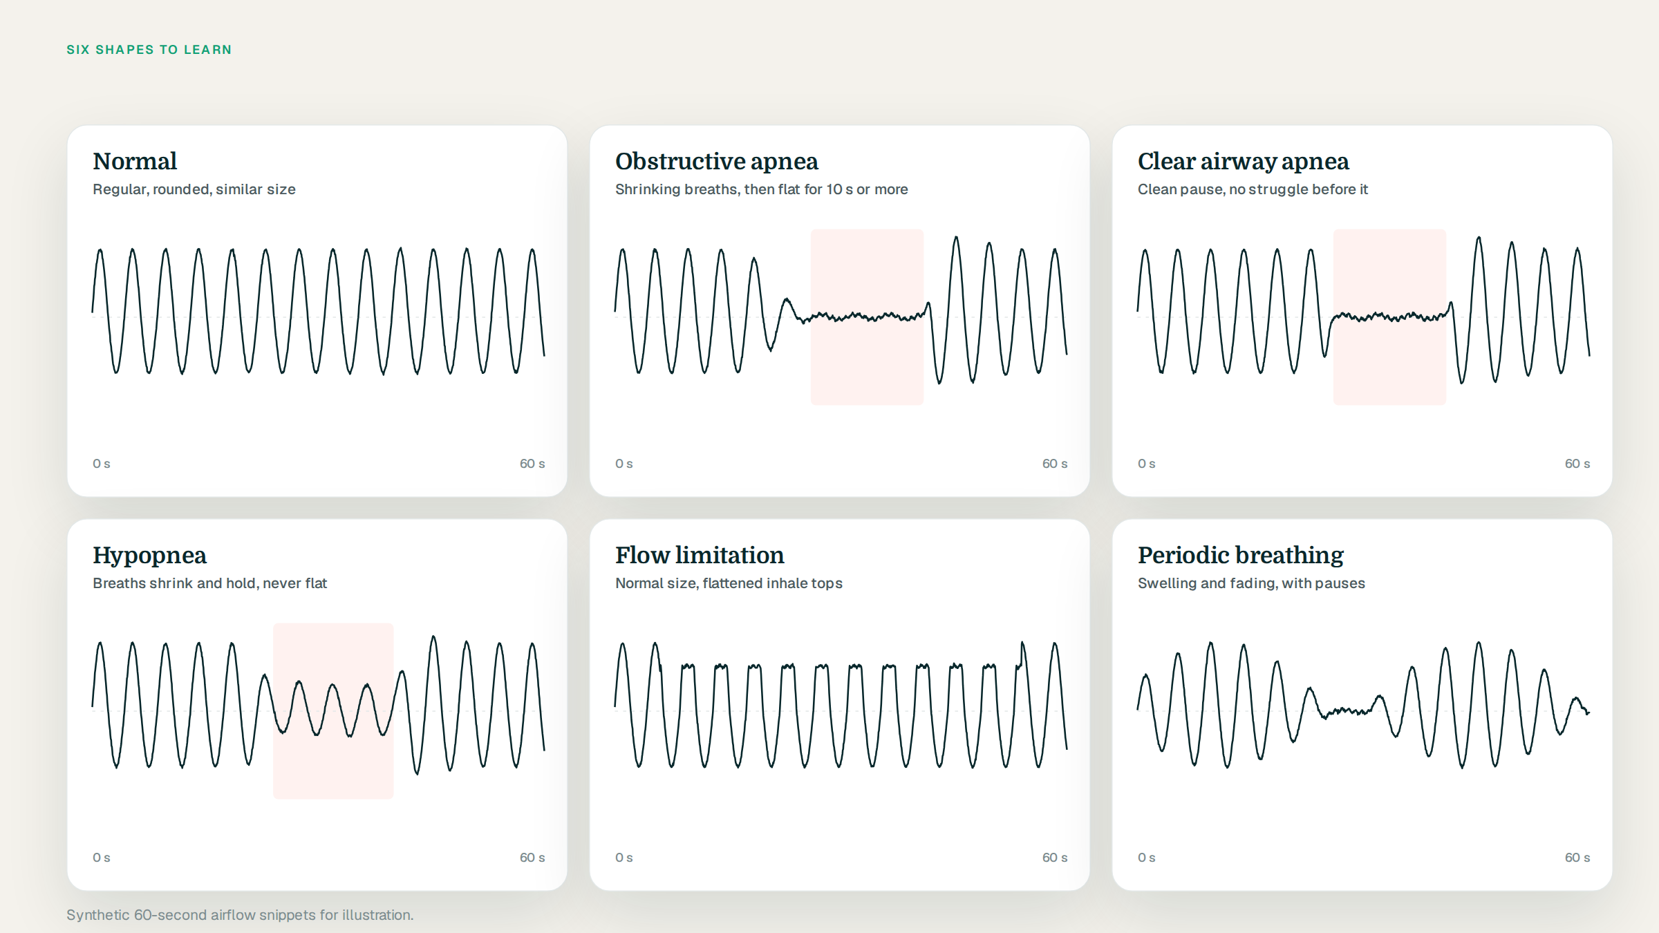Select the 'Periodic breathing' title
This screenshot has width=1659, height=933.
click(x=1241, y=556)
